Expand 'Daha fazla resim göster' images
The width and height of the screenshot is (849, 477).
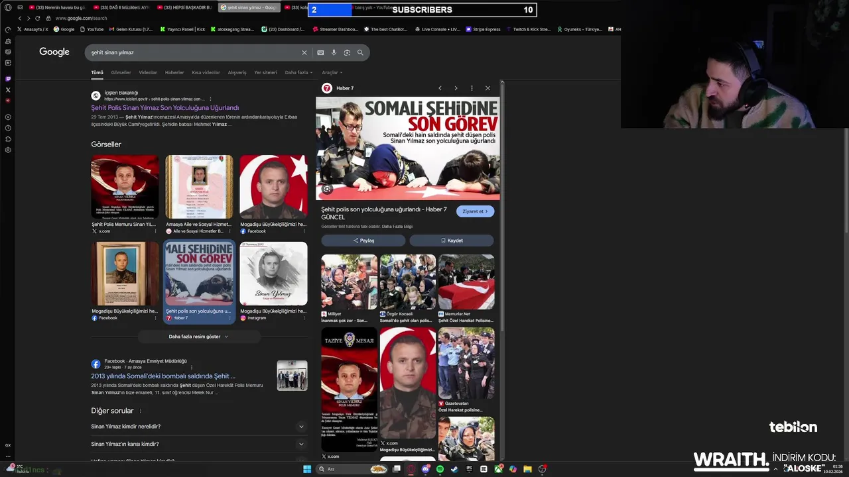click(x=198, y=337)
